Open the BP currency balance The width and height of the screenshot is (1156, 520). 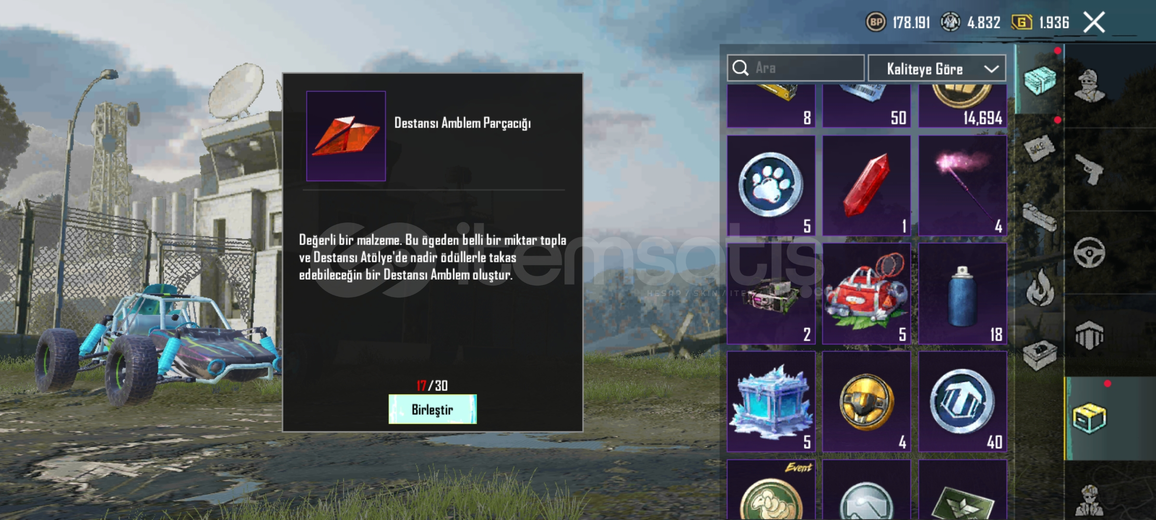tap(898, 22)
